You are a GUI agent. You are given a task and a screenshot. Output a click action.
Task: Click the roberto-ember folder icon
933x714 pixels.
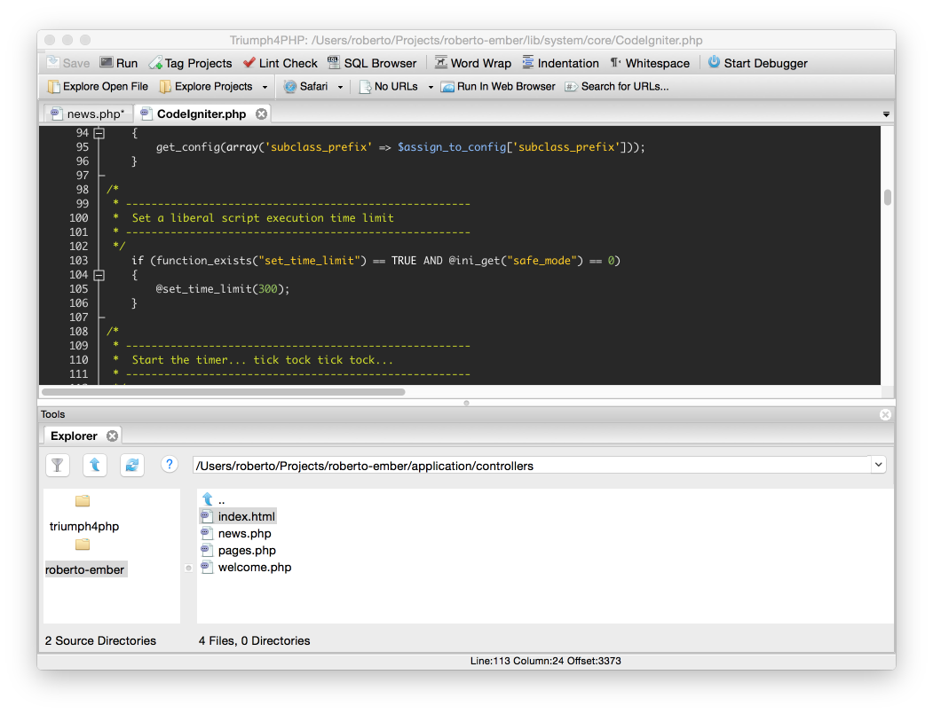83,545
